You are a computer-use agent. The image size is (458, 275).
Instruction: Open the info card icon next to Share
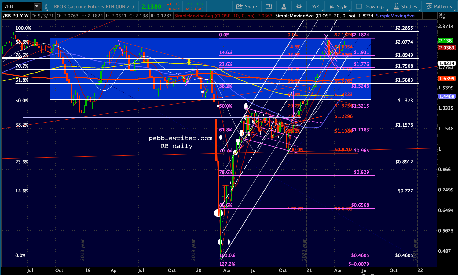pyautogui.click(x=269, y=6)
